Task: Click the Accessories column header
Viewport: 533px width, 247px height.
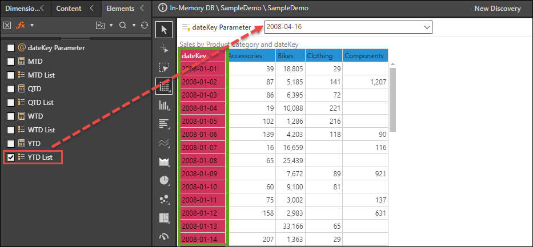Action: tap(250, 56)
